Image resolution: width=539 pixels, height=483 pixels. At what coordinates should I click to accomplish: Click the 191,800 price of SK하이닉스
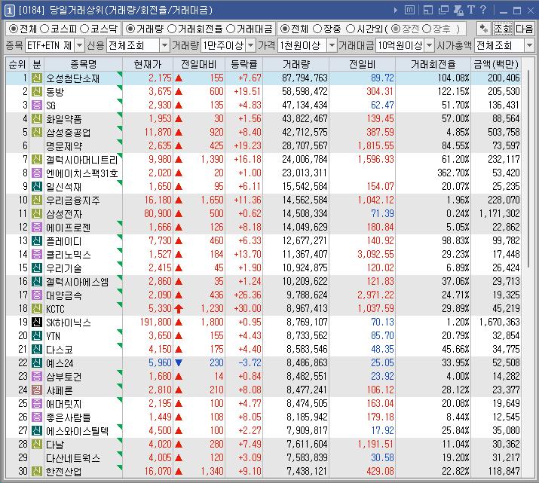pos(156,323)
